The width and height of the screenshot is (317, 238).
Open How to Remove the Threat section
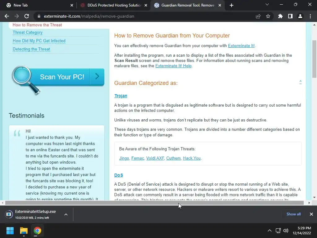(37, 25)
